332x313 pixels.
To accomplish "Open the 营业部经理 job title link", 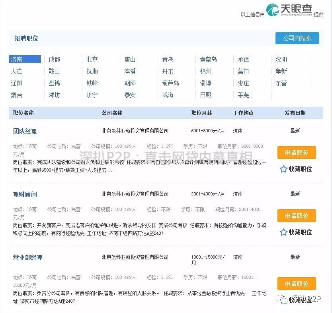I will [27, 257].
